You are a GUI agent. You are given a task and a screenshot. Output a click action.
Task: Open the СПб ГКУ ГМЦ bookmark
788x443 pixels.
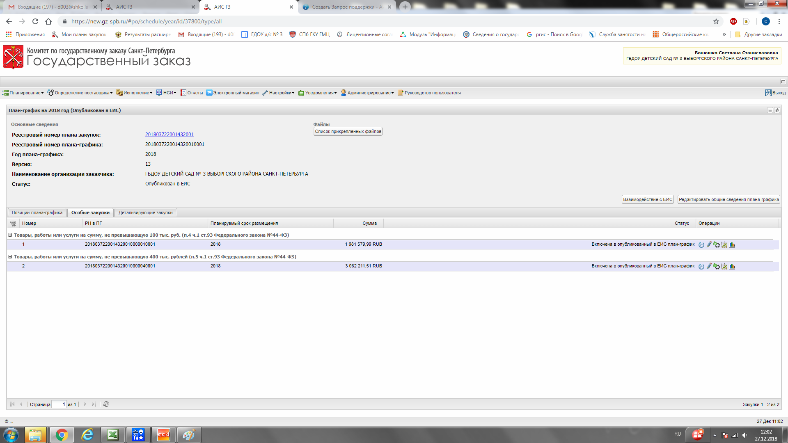click(x=309, y=34)
